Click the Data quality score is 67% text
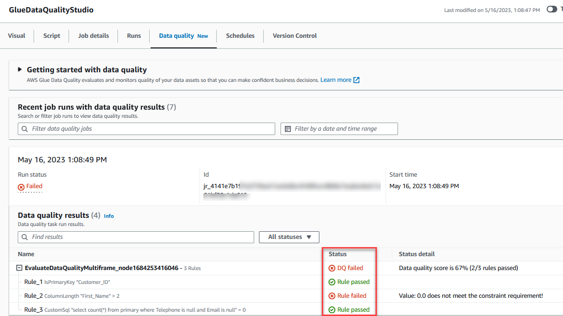This screenshot has width=563, height=316. 458,268
